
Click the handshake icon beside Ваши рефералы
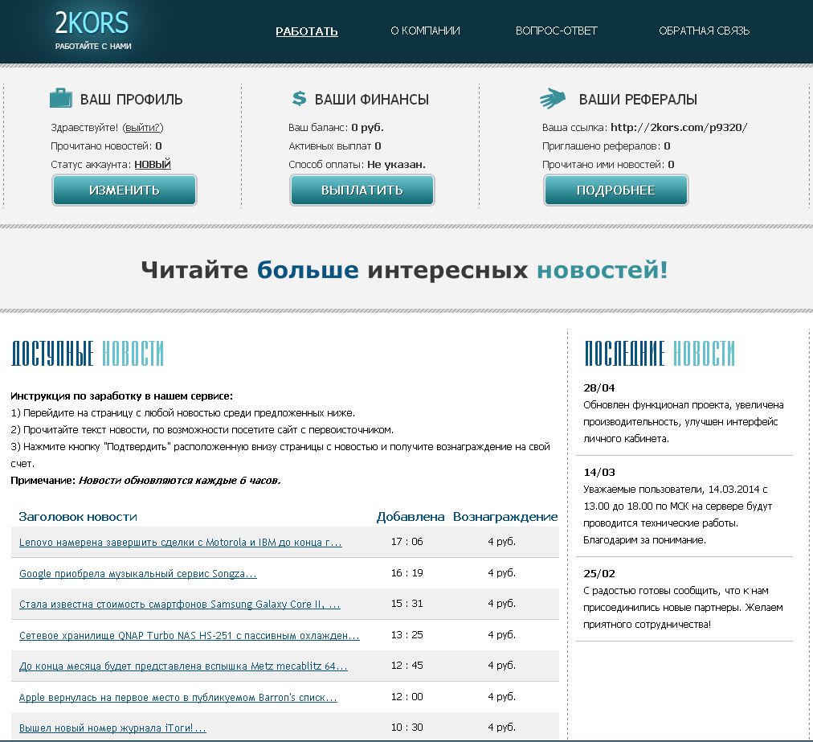[x=553, y=99]
